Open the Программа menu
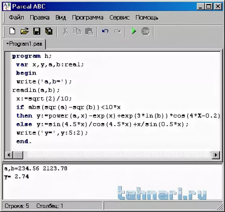The image size is (225, 212). (88, 18)
